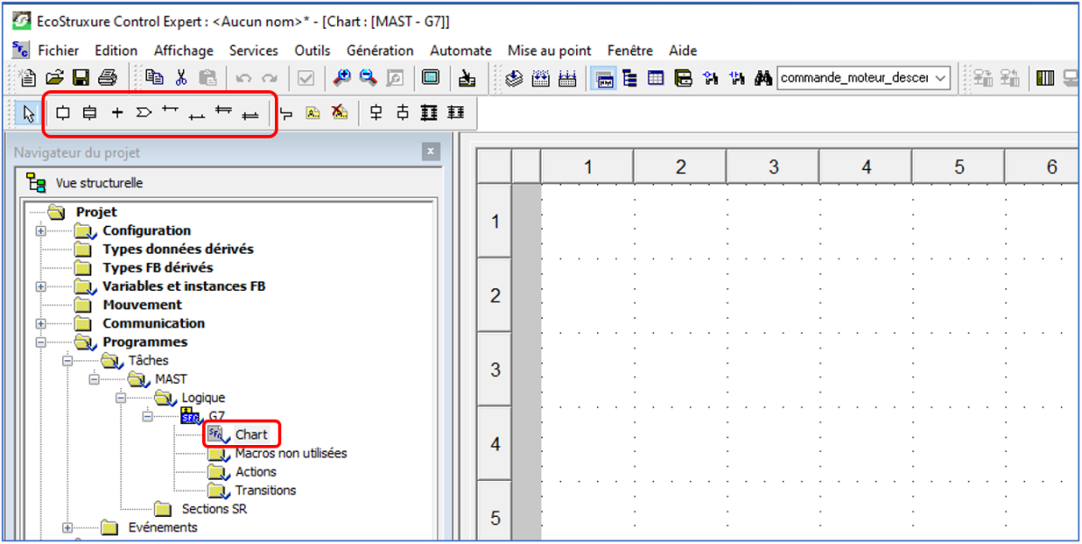Open the Aide menu
Viewport: 1082px width, 544px height.
tap(683, 50)
